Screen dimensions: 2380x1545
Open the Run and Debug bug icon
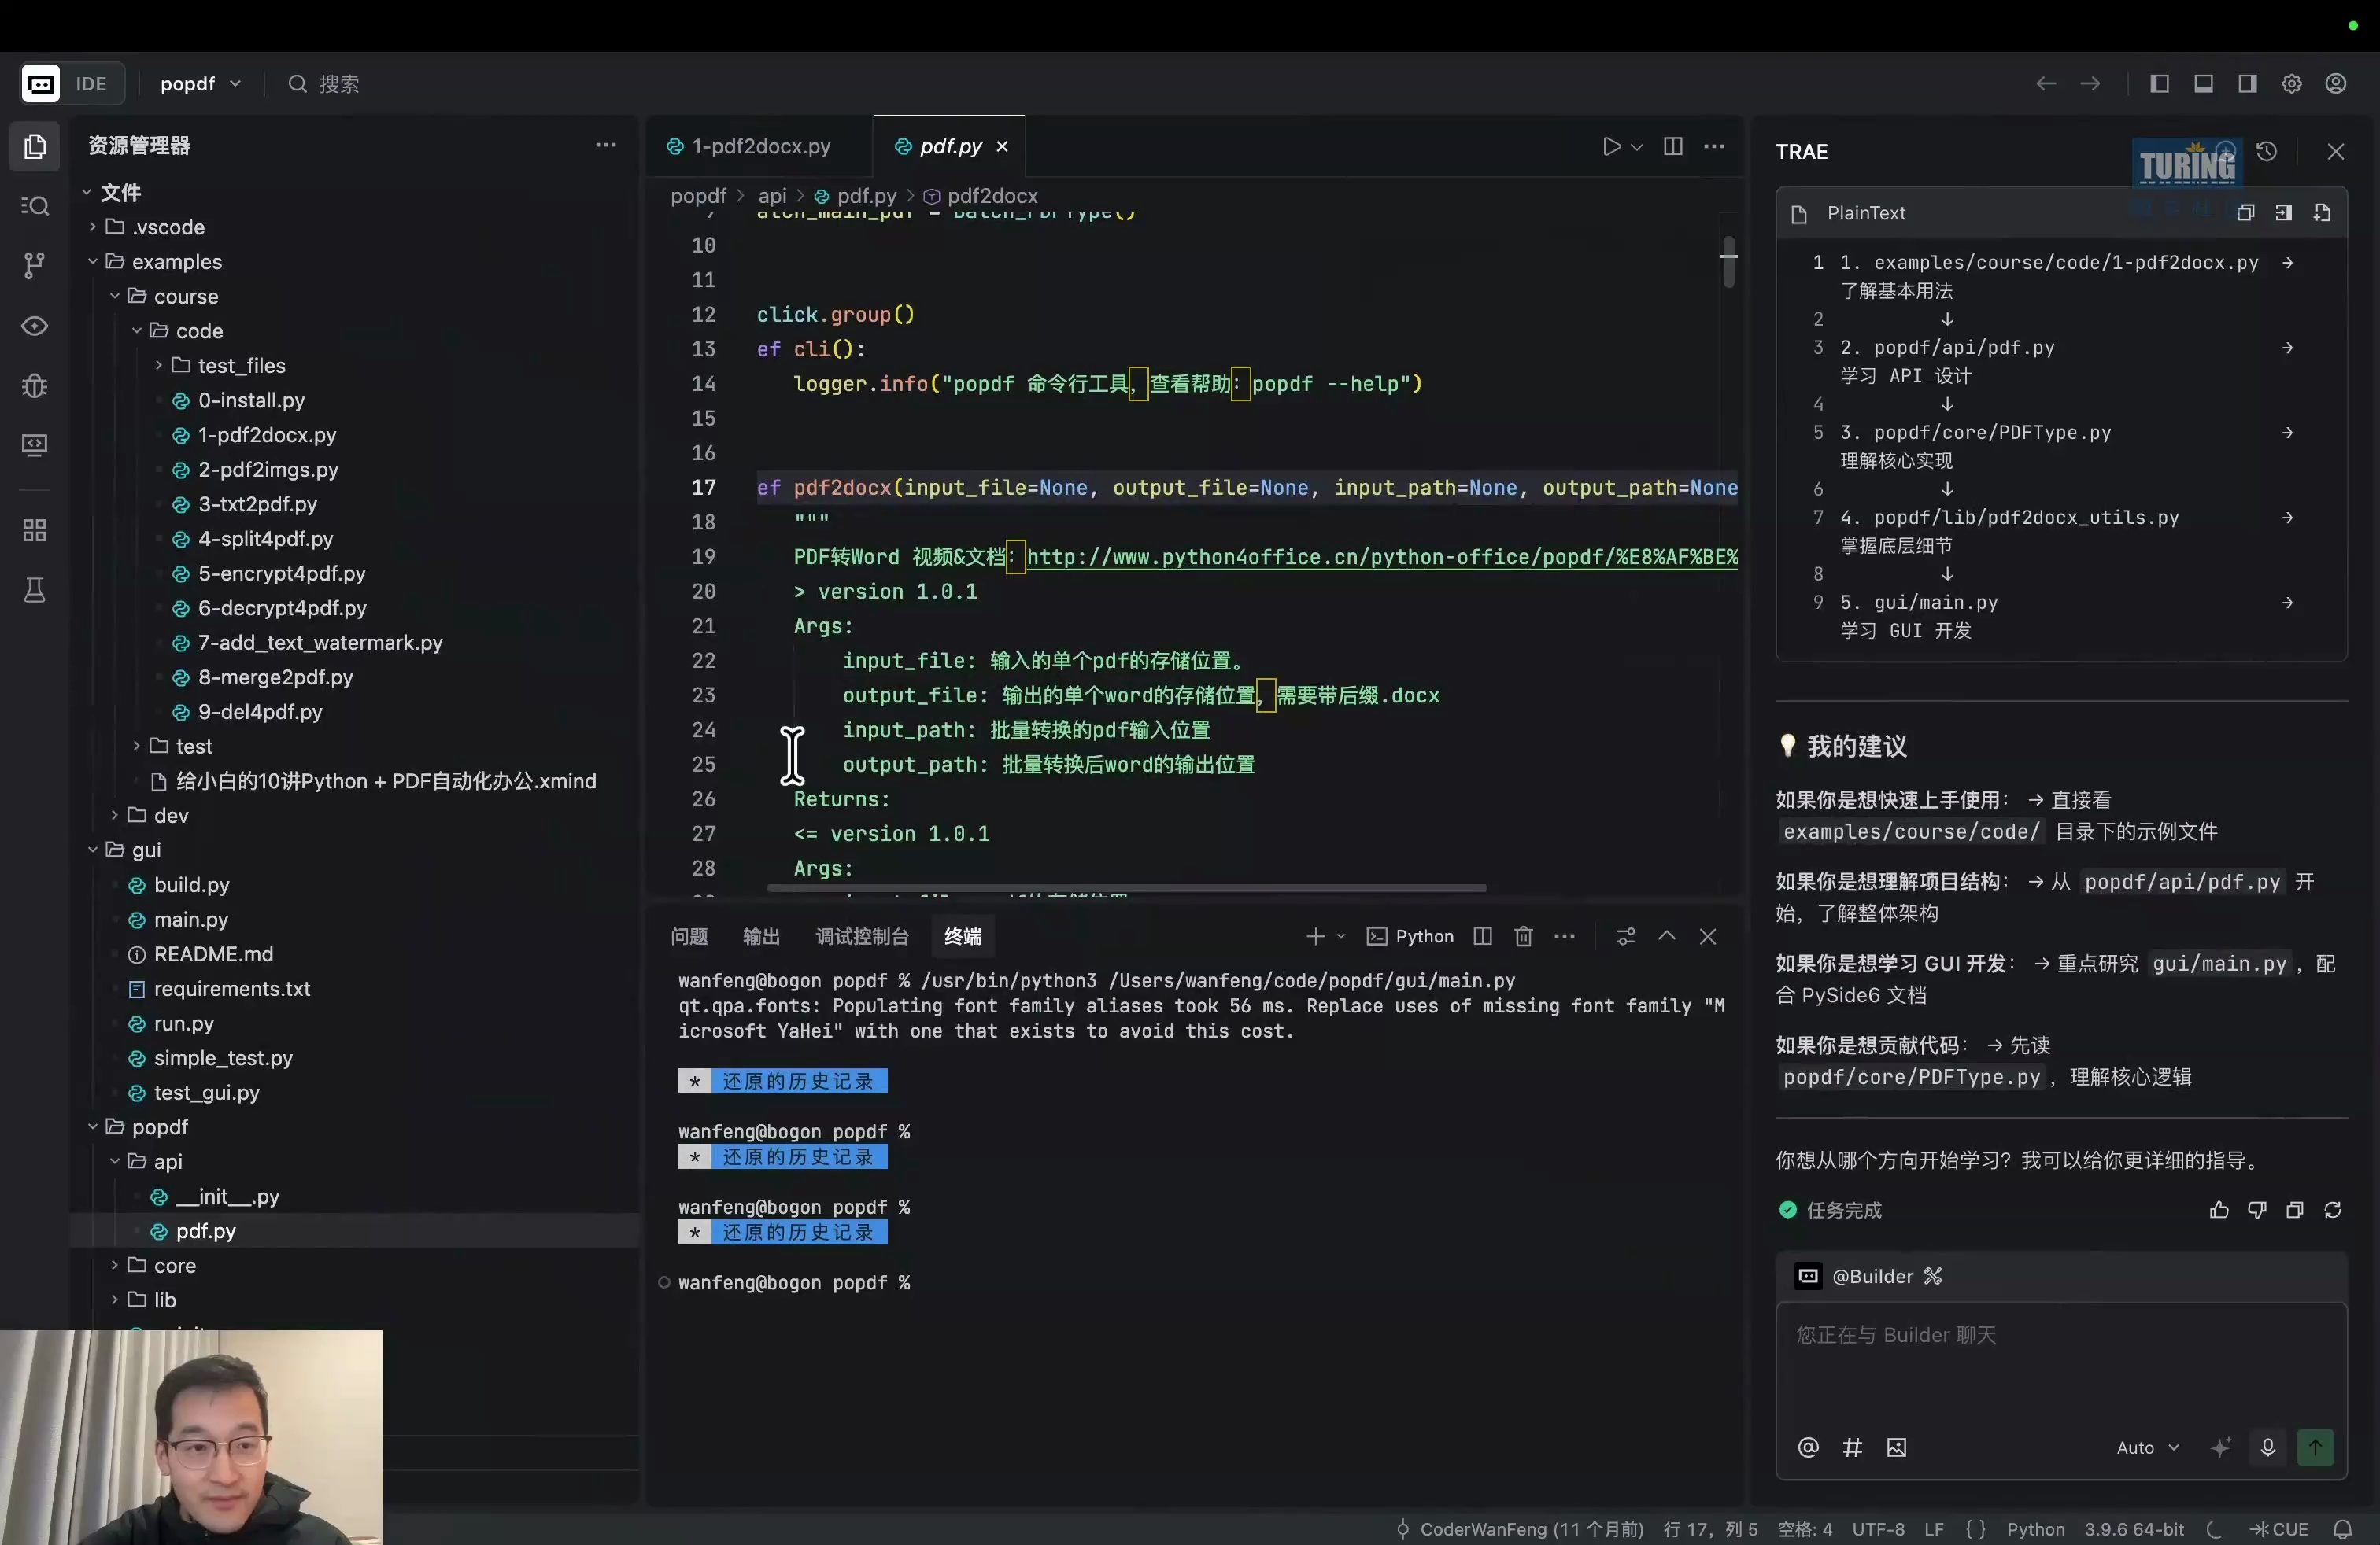pos(35,385)
